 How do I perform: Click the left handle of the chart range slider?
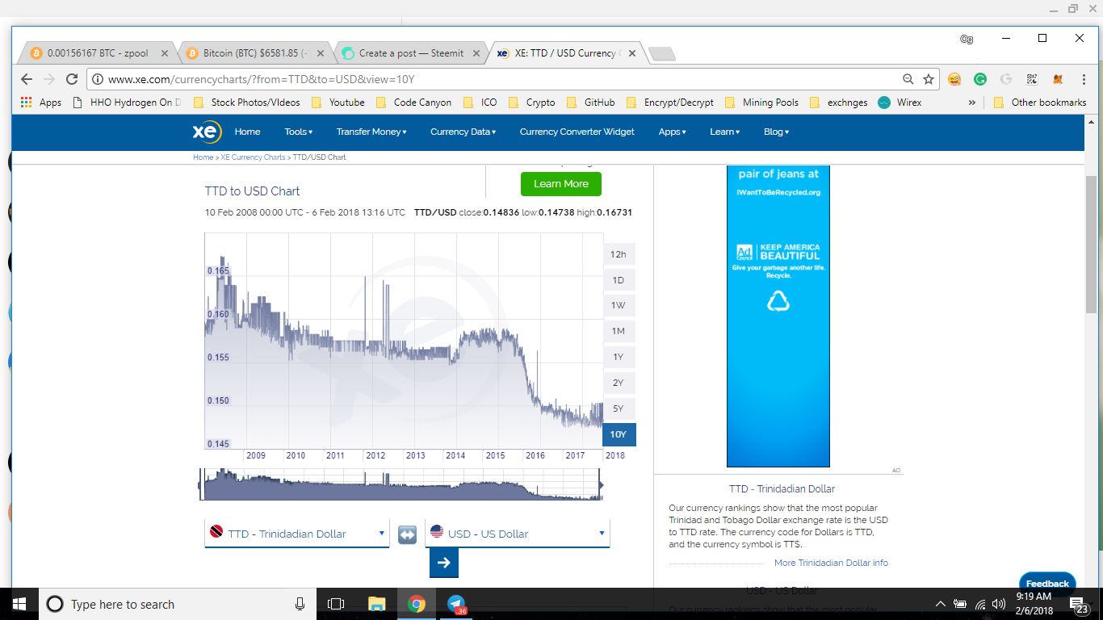click(x=201, y=485)
